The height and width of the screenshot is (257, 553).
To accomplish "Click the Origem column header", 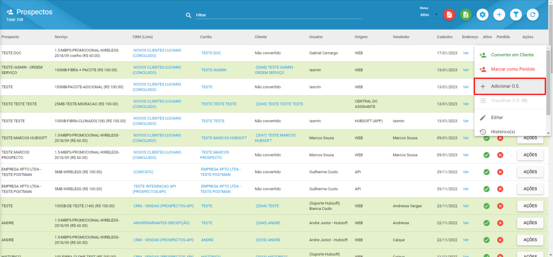I will (361, 37).
